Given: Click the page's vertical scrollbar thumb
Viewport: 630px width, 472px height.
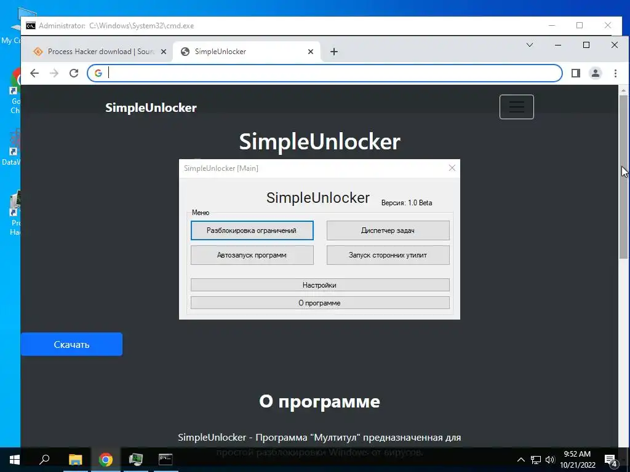Looking at the screenshot, I should click(623, 176).
